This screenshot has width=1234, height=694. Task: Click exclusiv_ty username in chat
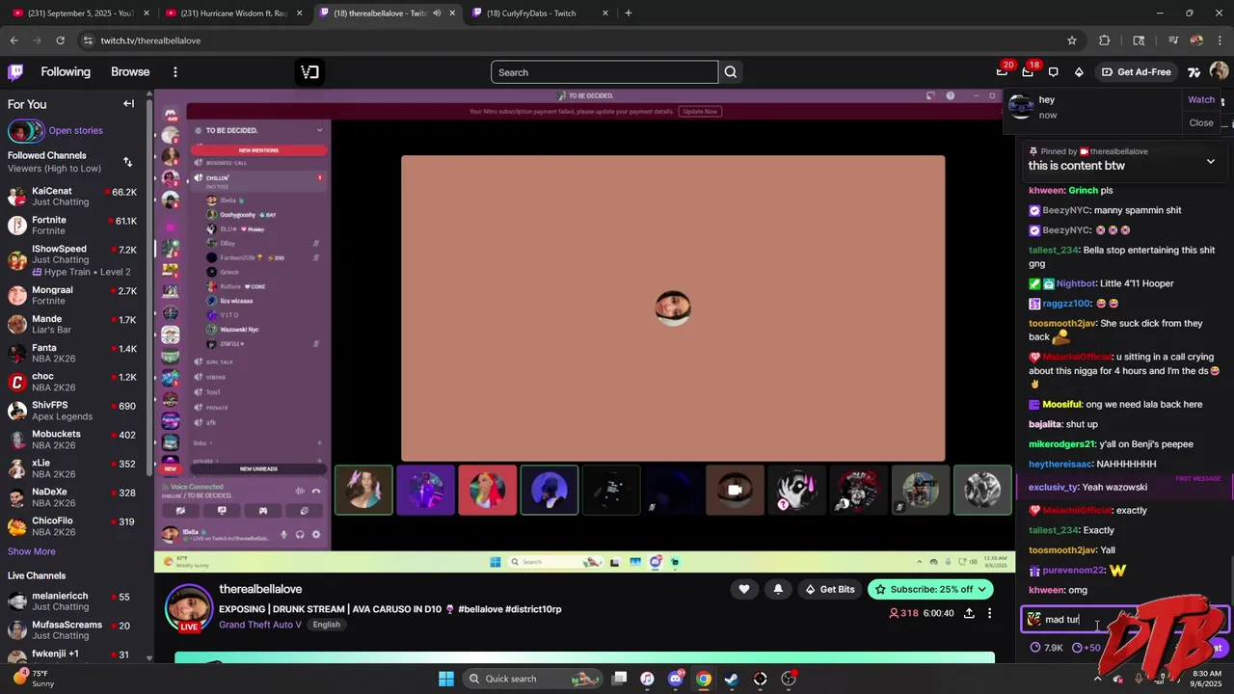(1054, 488)
